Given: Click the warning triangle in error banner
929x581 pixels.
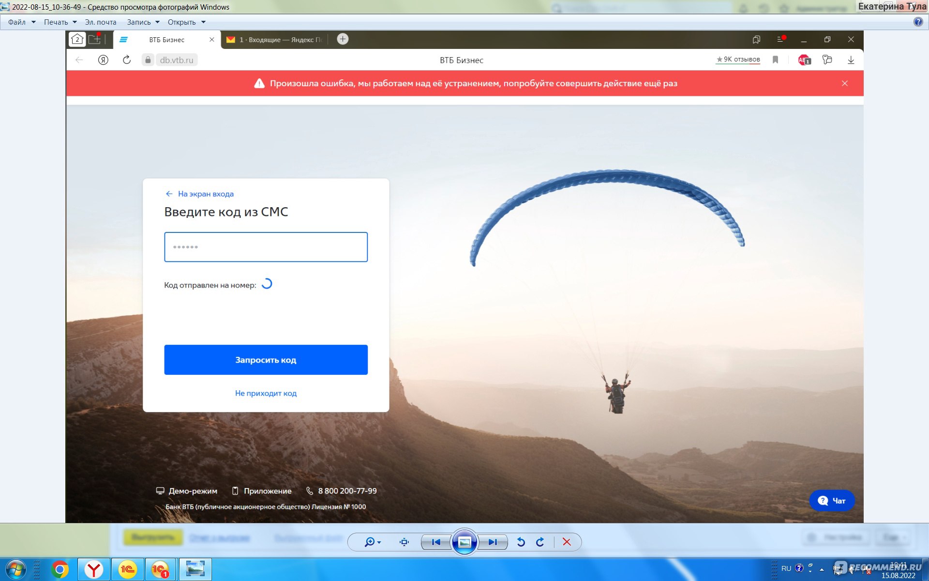Looking at the screenshot, I should coord(259,83).
